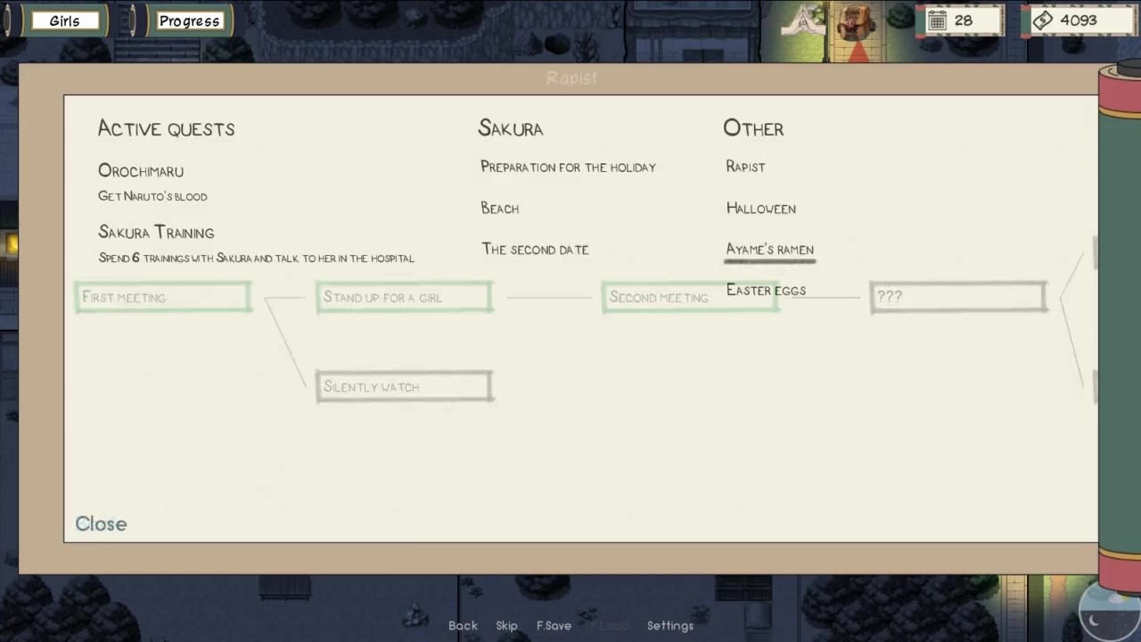This screenshot has width=1141, height=642.
Task: Select The second date quest
Action: click(536, 249)
